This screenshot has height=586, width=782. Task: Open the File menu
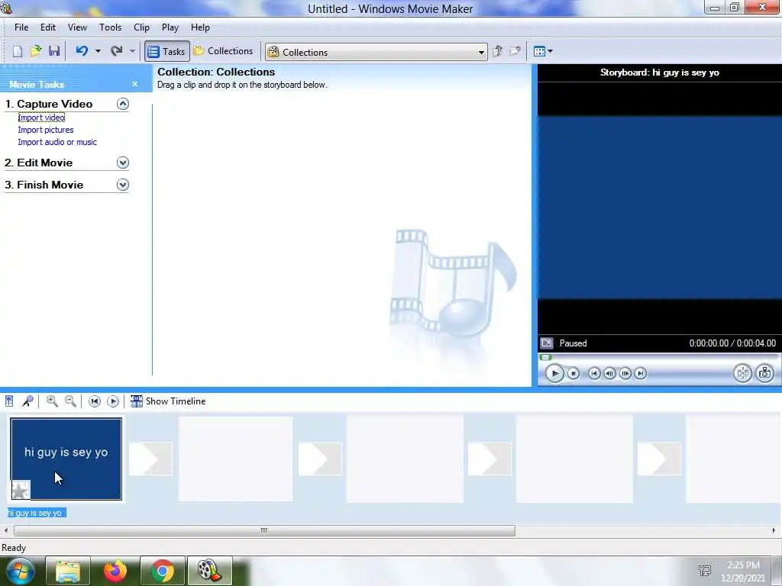[21, 27]
